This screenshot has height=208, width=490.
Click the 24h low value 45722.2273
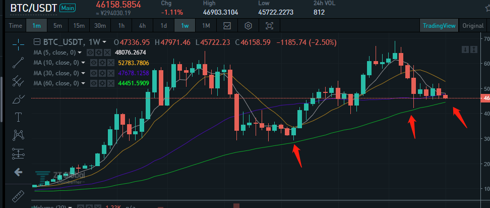[x=276, y=13]
